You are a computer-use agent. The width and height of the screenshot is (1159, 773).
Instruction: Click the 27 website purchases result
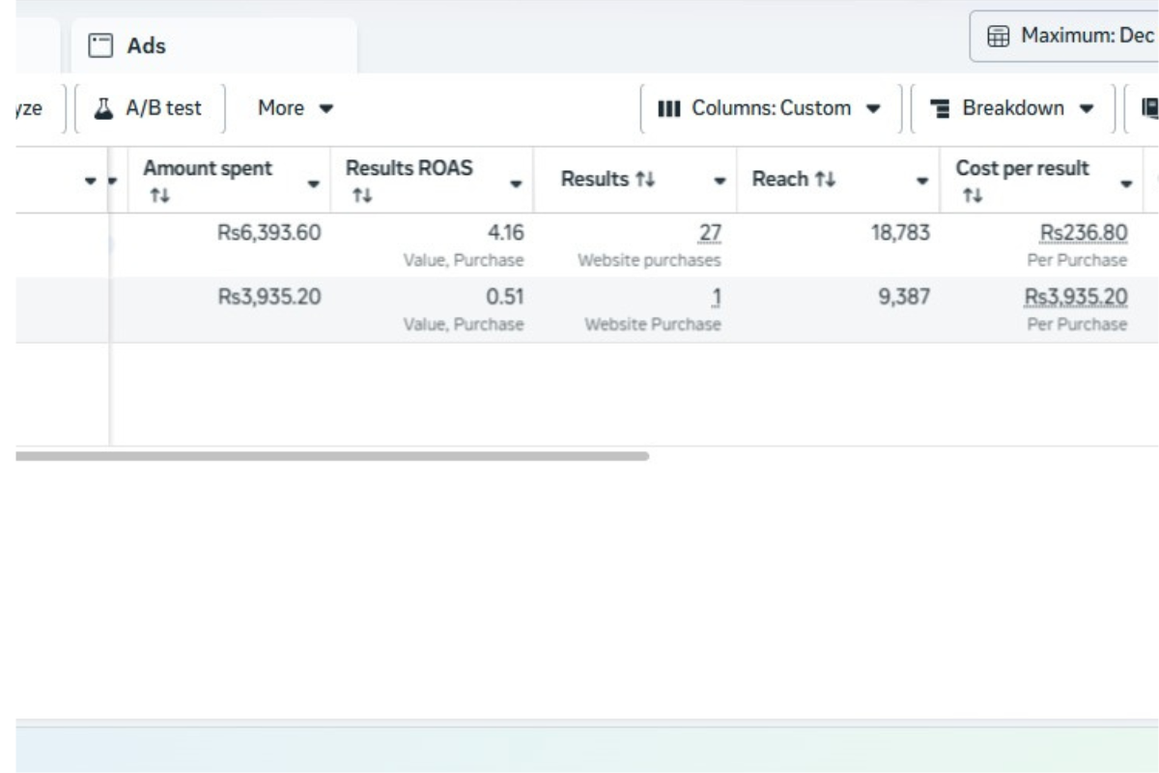[710, 233]
